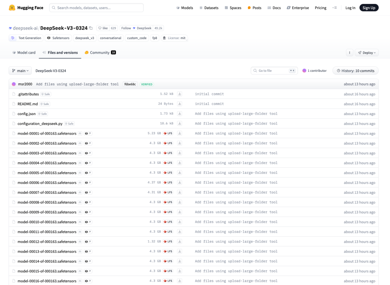
Task: Click the Text Generation tag
Action: (x=26, y=38)
